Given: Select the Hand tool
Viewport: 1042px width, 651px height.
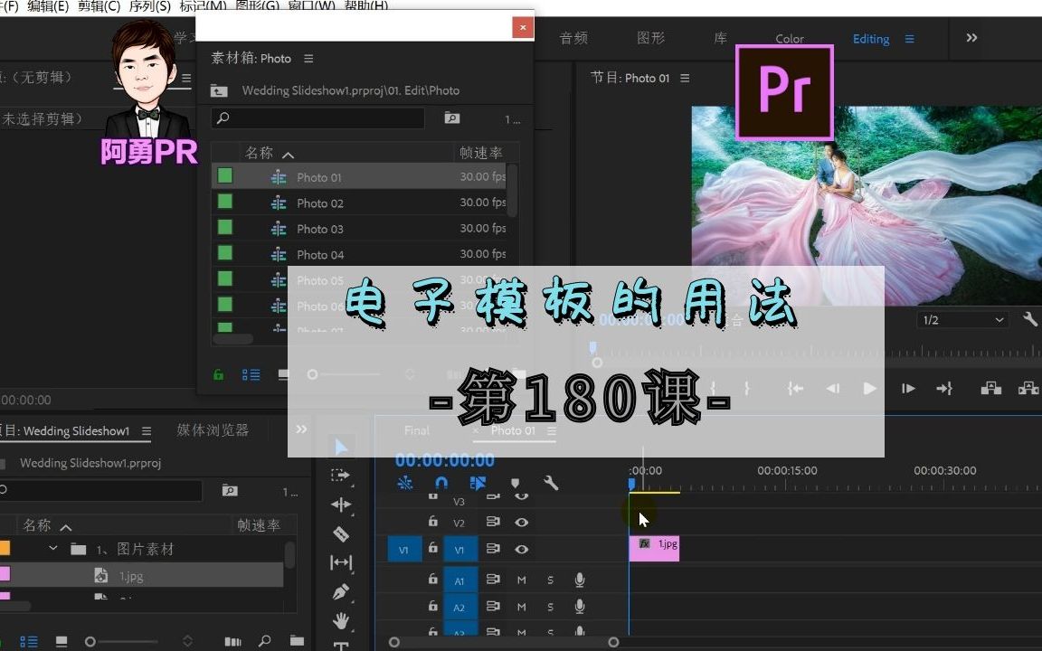Looking at the screenshot, I should (x=341, y=620).
